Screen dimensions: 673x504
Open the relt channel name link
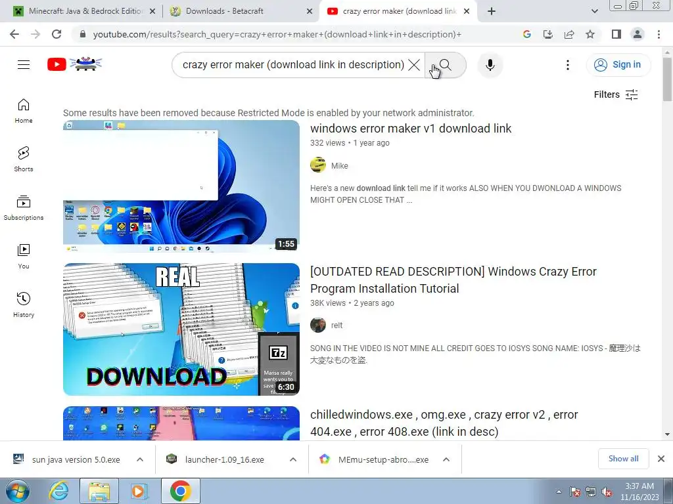pos(336,325)
